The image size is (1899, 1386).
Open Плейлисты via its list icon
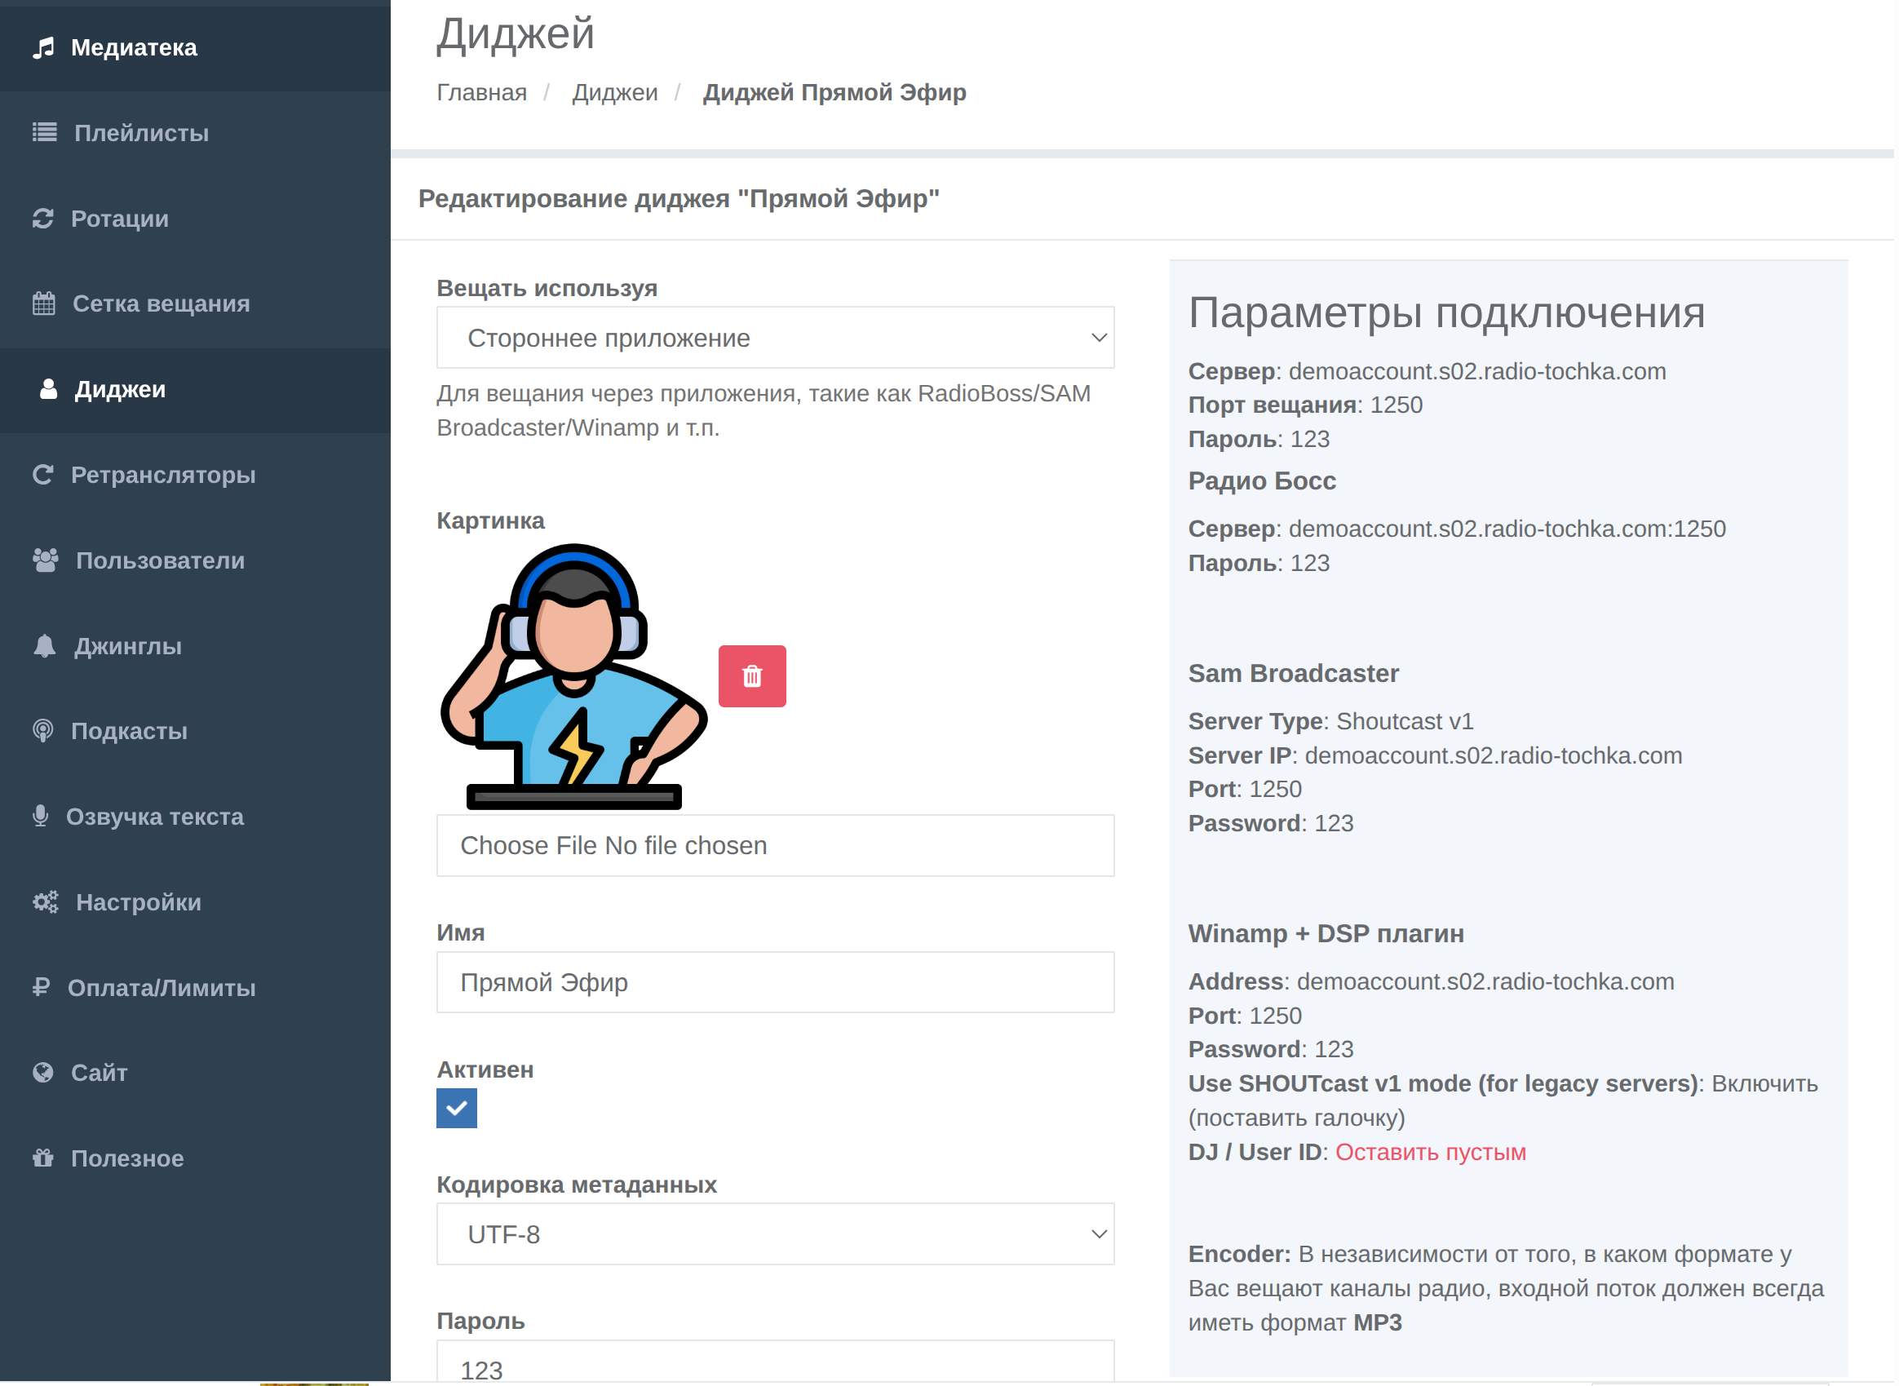click(44, 132)
